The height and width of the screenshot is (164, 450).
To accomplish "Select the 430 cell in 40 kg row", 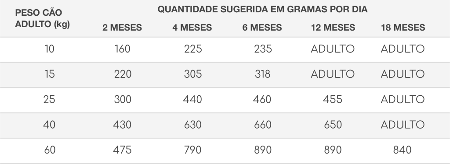I will pyautogui.click(x=122, y=125).
